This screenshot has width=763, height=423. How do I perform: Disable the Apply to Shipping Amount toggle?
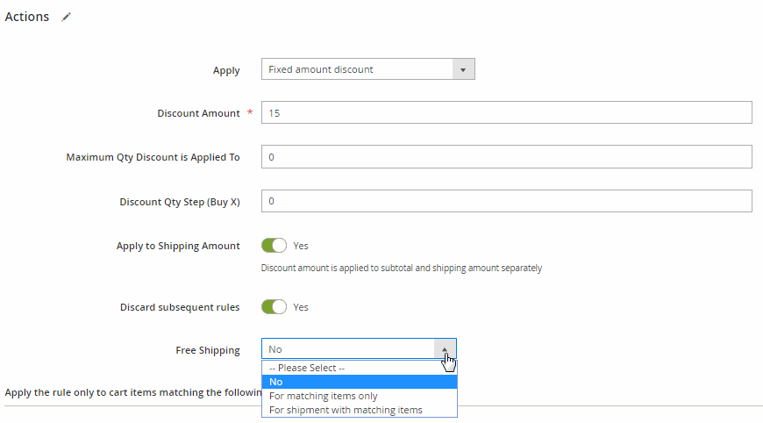[x=275, y=246]
